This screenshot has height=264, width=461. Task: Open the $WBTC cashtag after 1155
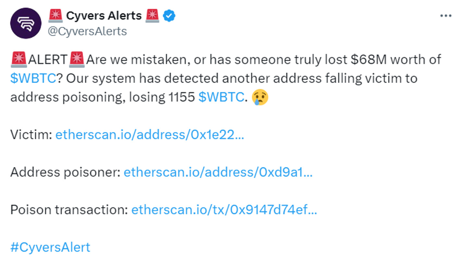[221, 97]
